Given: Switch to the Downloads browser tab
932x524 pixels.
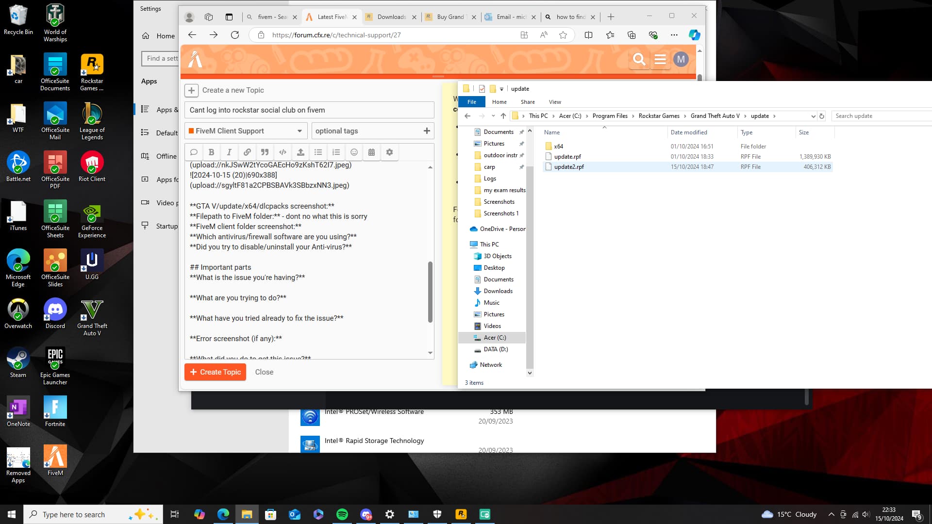Looking at the screenshot, I should [x=391, y=17].
